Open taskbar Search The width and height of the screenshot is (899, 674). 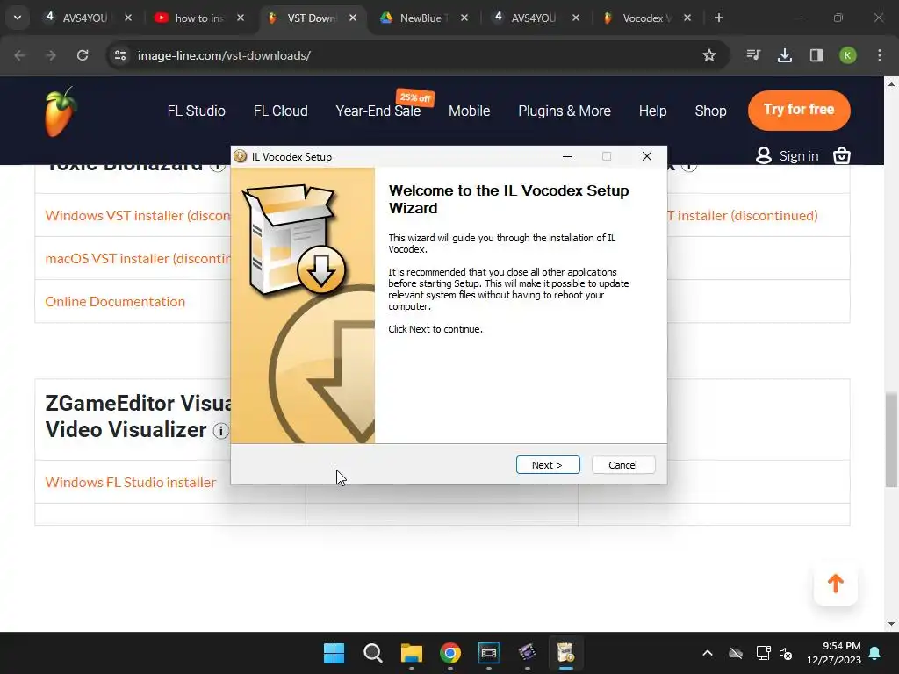(x=372, y=653)
